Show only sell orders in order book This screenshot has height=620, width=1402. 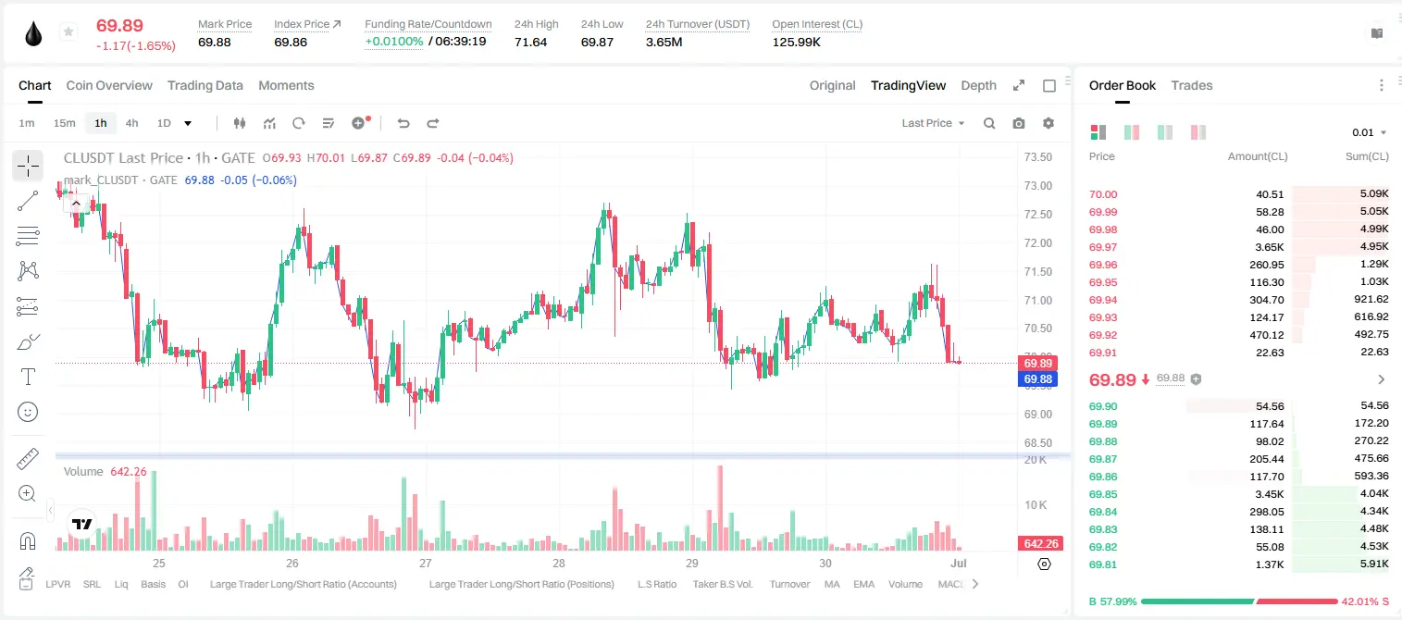coord(1198,132)
